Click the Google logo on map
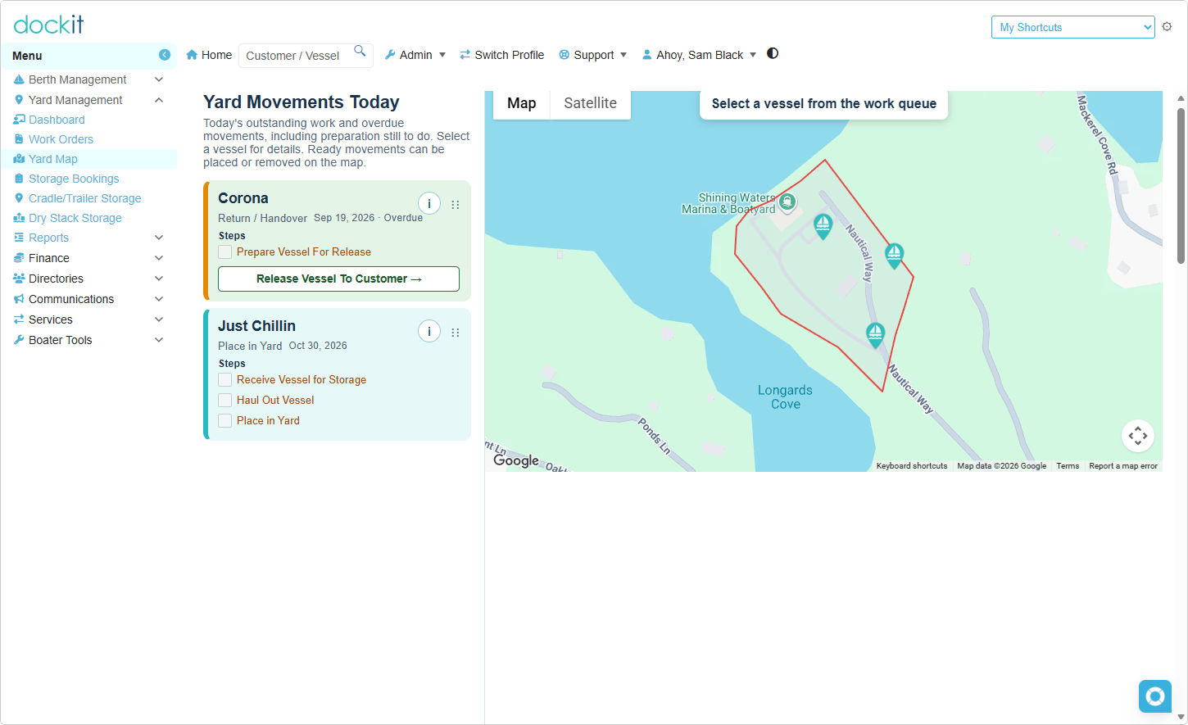Screen dimensions: 1188x725 (x=516, y=460)
